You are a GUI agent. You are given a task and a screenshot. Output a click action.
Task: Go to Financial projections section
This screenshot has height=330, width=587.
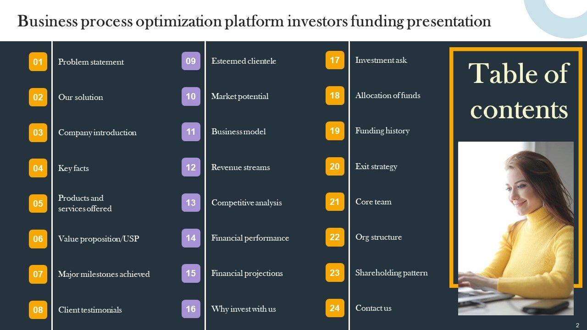(247, 273)
